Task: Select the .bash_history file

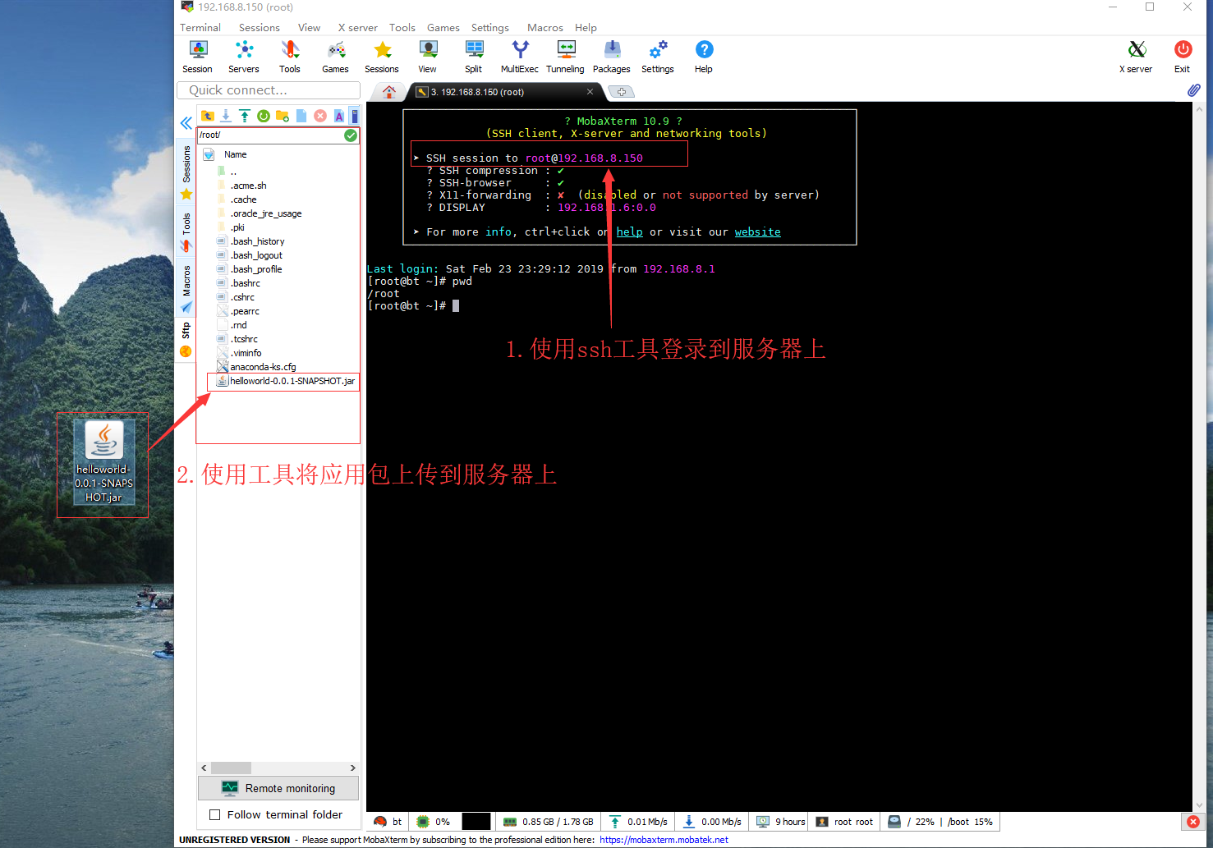Action: click(250, 241)
